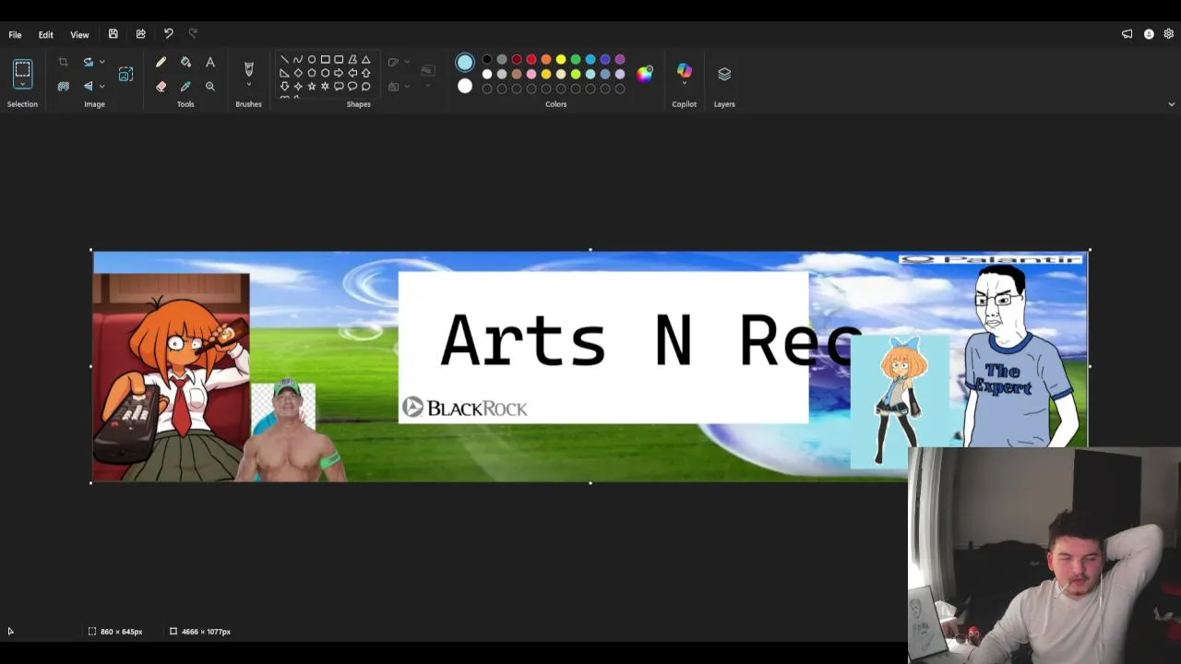Click the 'Arts N Rec' text on canvas
The image size is (1181, 664).
click(x=650, y=339)
